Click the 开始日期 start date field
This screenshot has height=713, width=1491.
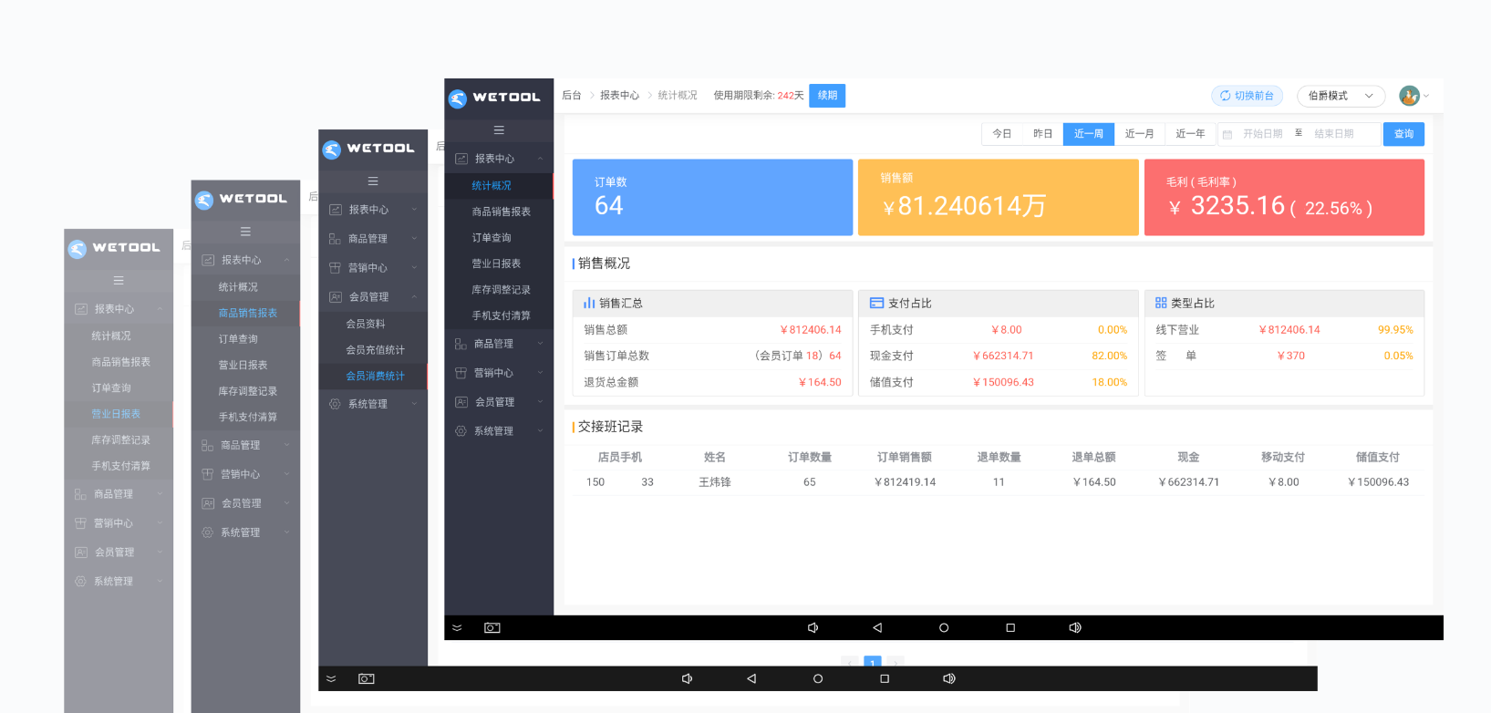(1263, 134)
